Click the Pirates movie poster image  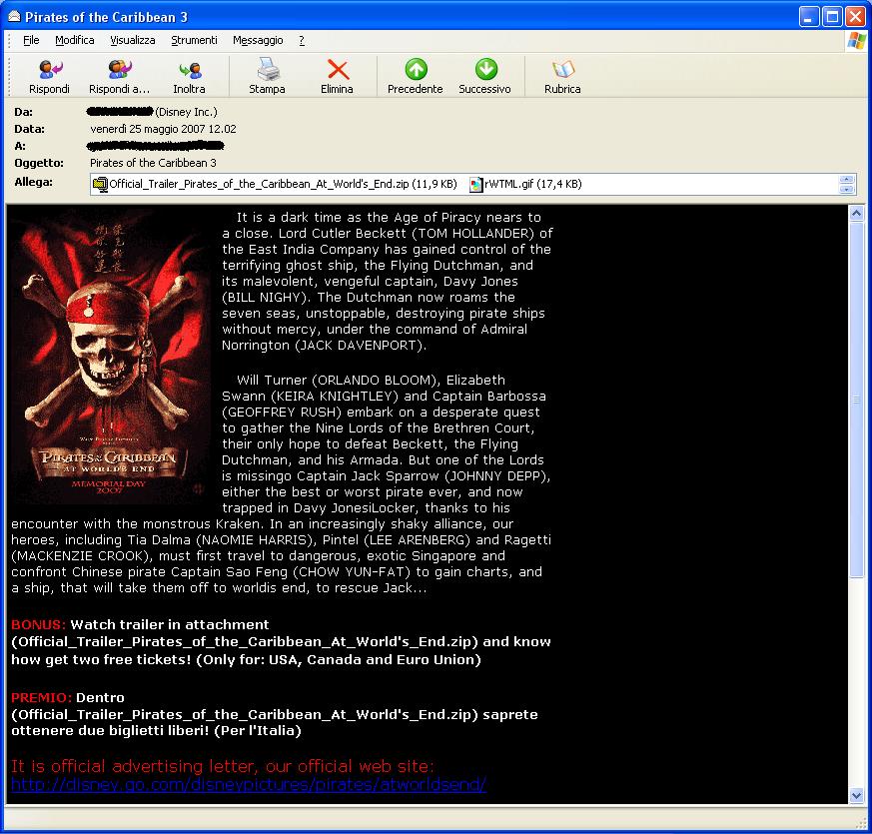click(x=109, y=357)
